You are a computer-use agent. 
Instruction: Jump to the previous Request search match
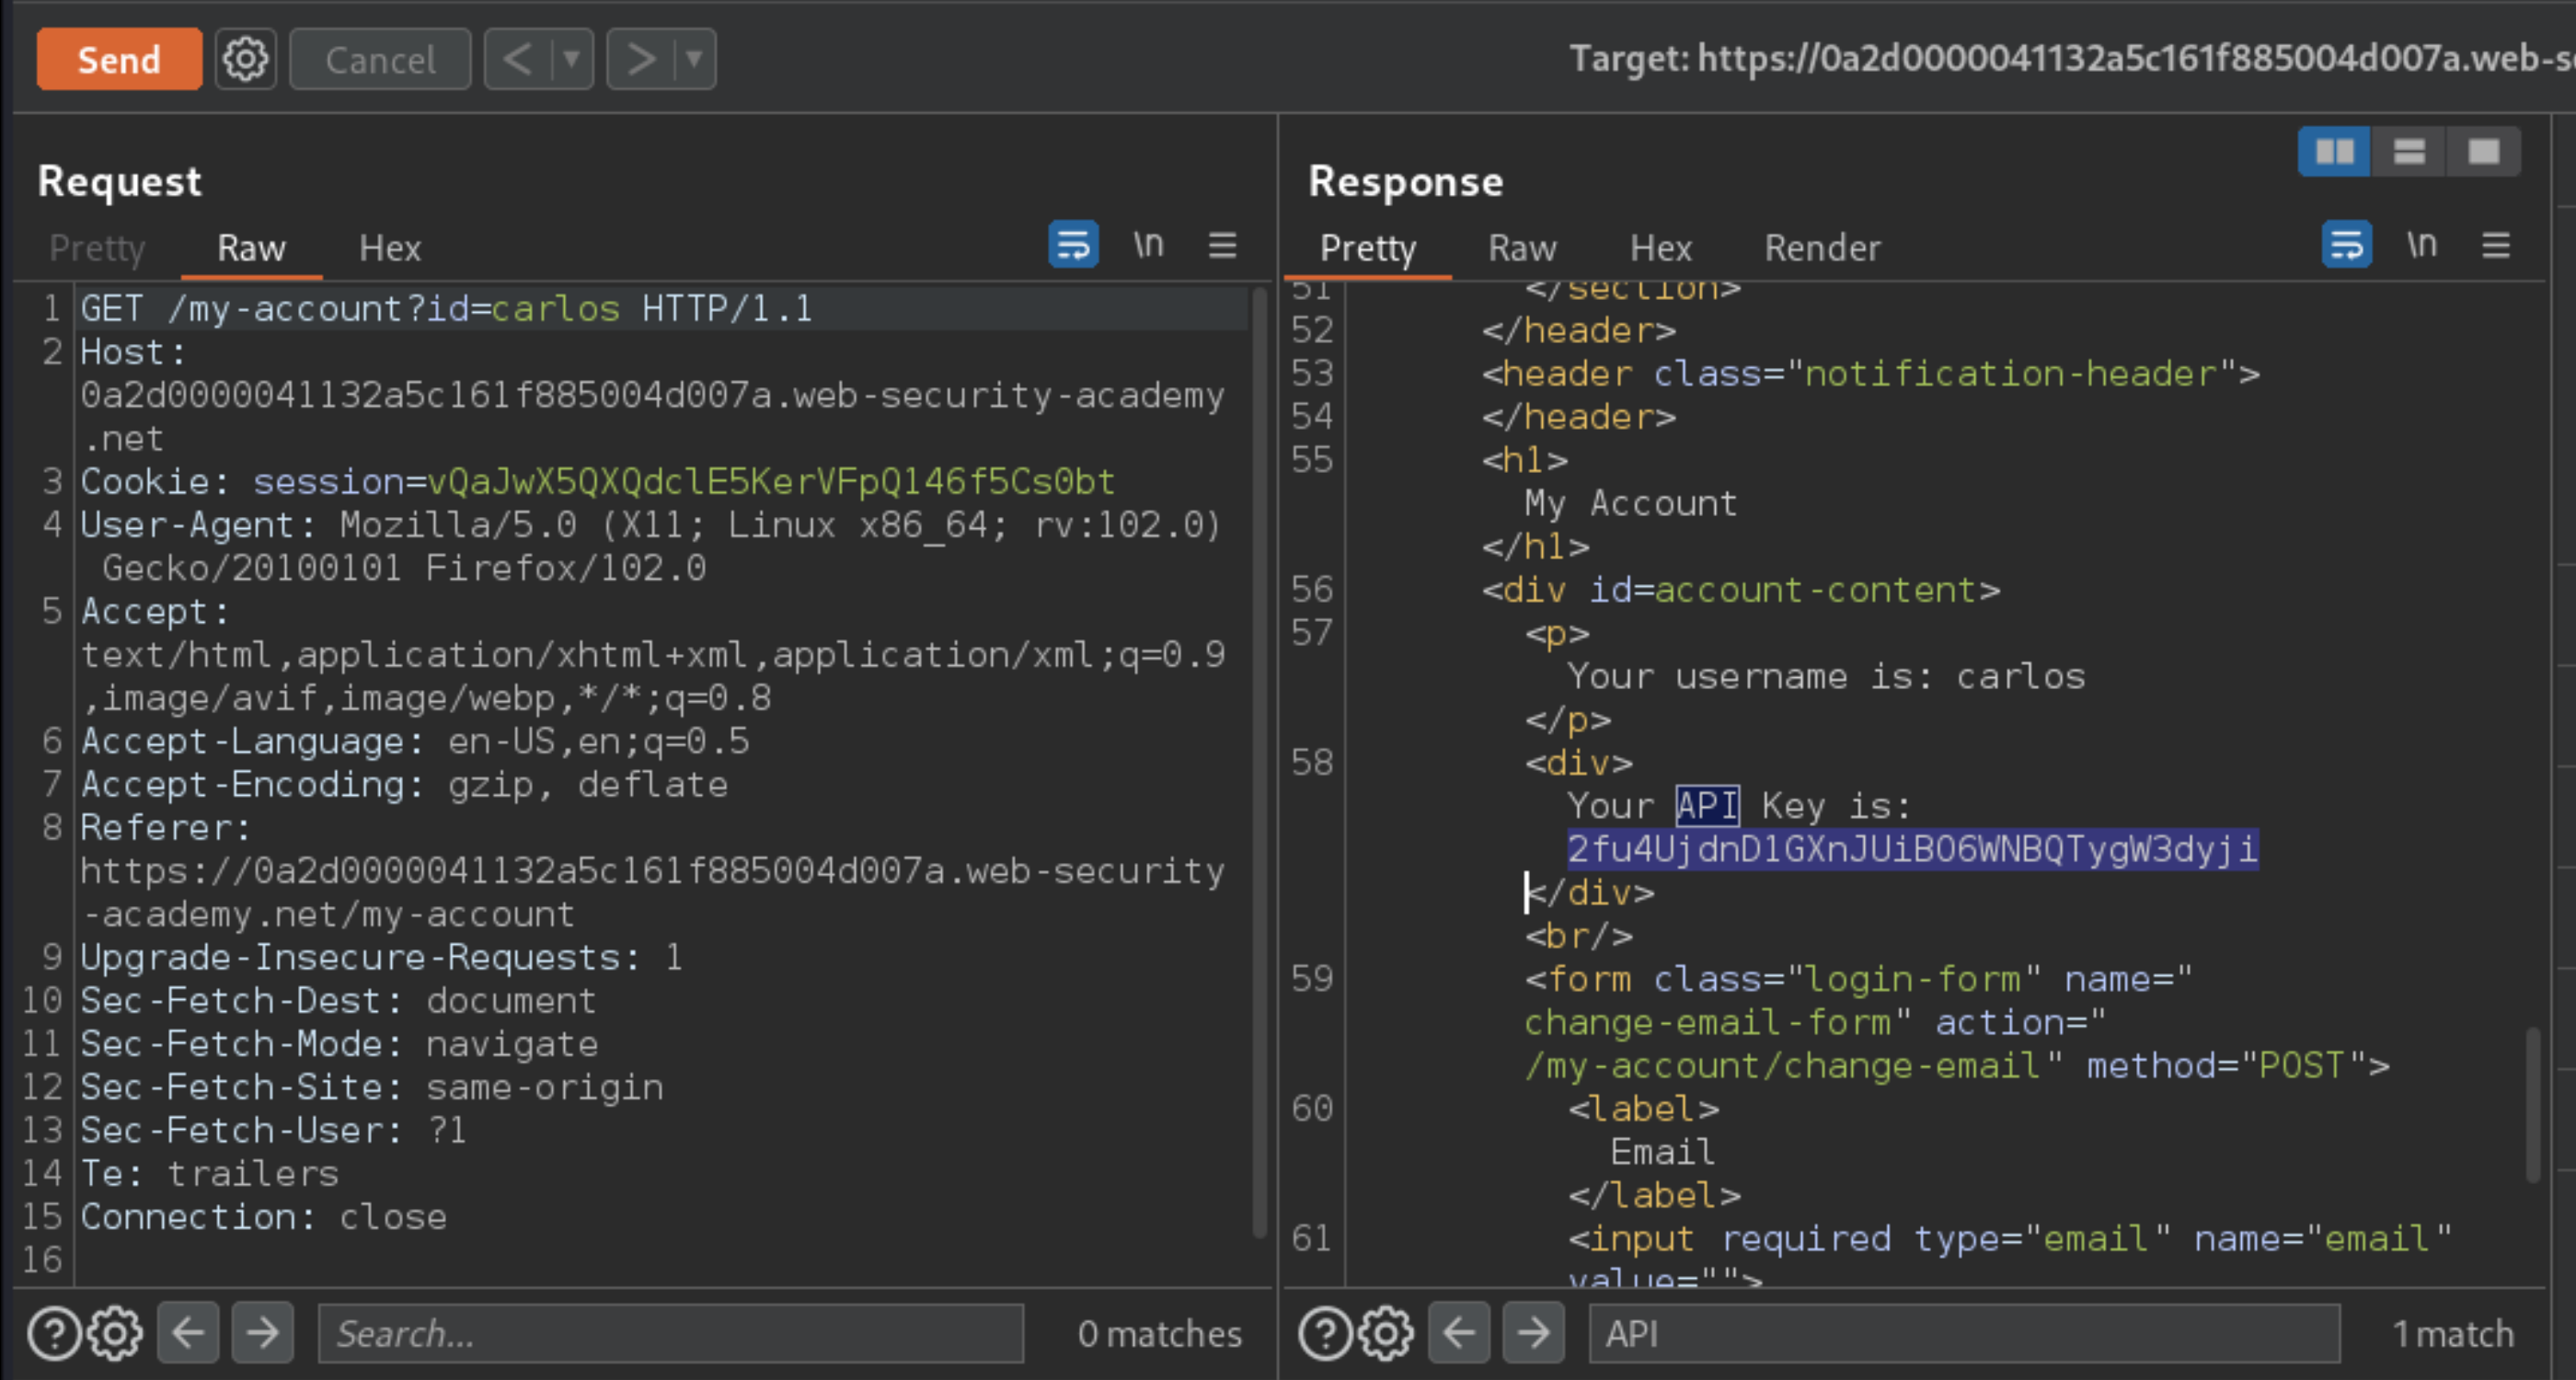pos(188,1333)
